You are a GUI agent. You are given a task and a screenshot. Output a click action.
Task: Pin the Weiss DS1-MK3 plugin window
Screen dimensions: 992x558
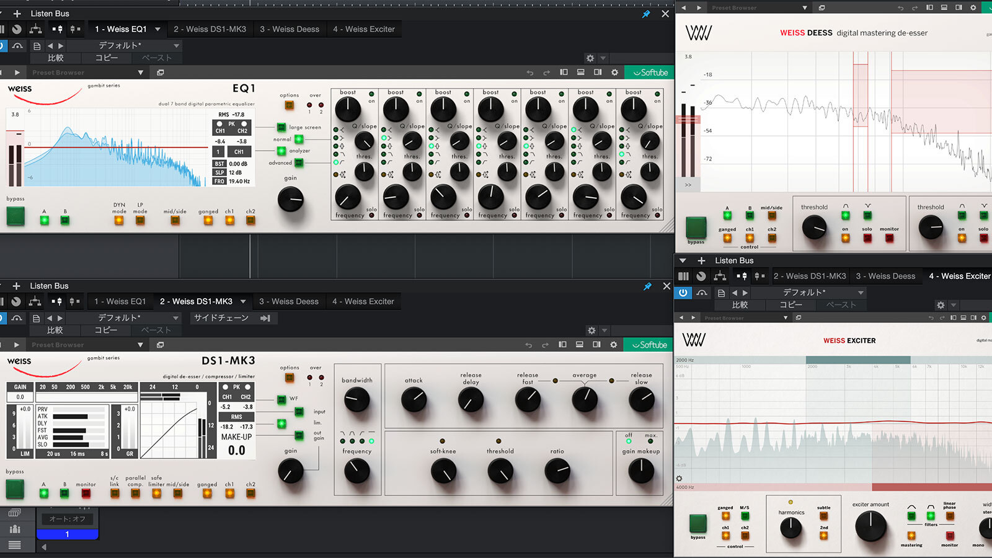pos(647,286)
